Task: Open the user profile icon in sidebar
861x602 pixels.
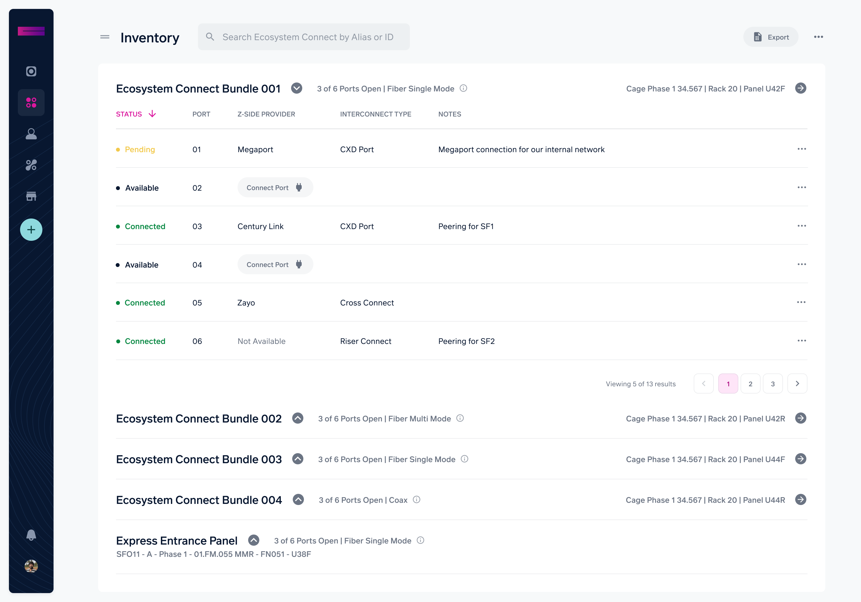Action: pyautogui.click(x=31, y=134)
